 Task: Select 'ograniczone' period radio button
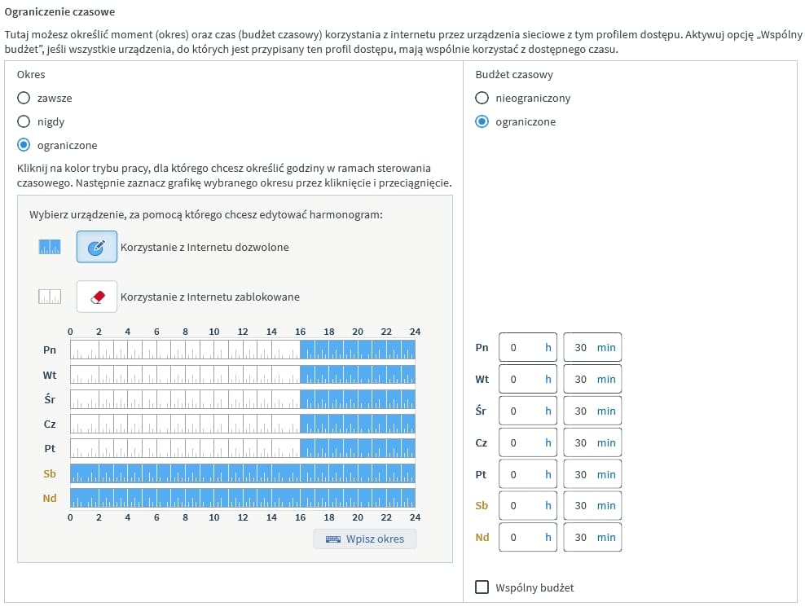point(24,145)
